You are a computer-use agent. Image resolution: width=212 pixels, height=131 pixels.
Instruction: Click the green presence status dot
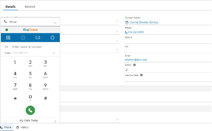pos(7,30)
